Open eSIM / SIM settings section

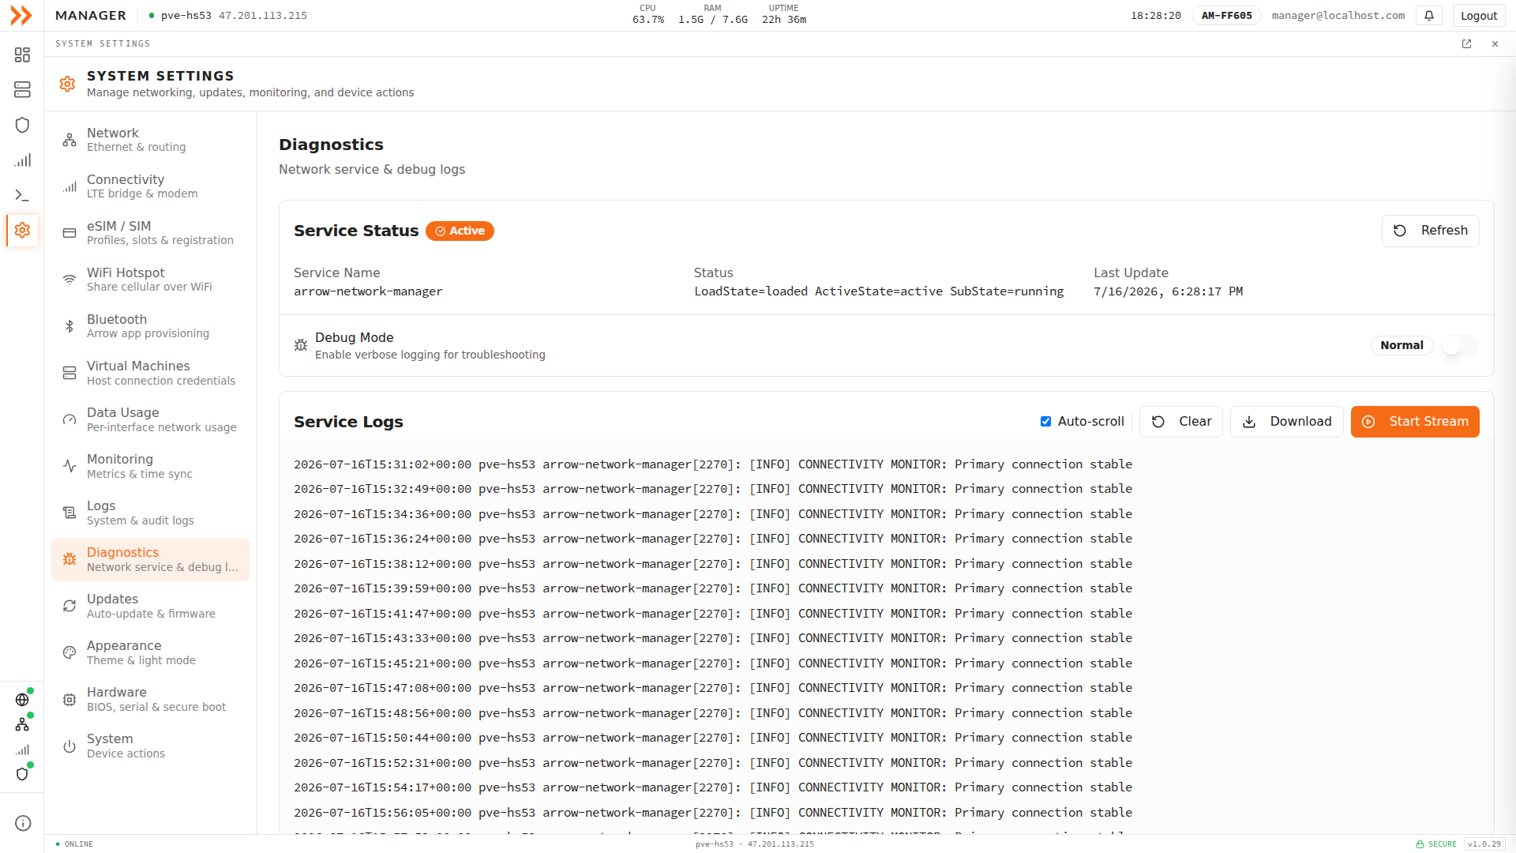pyautogui.click(x=150, y=233)
